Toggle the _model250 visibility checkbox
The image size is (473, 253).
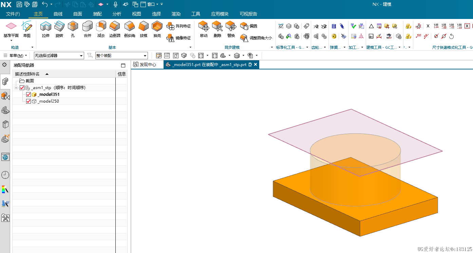(x=29, y=101)
